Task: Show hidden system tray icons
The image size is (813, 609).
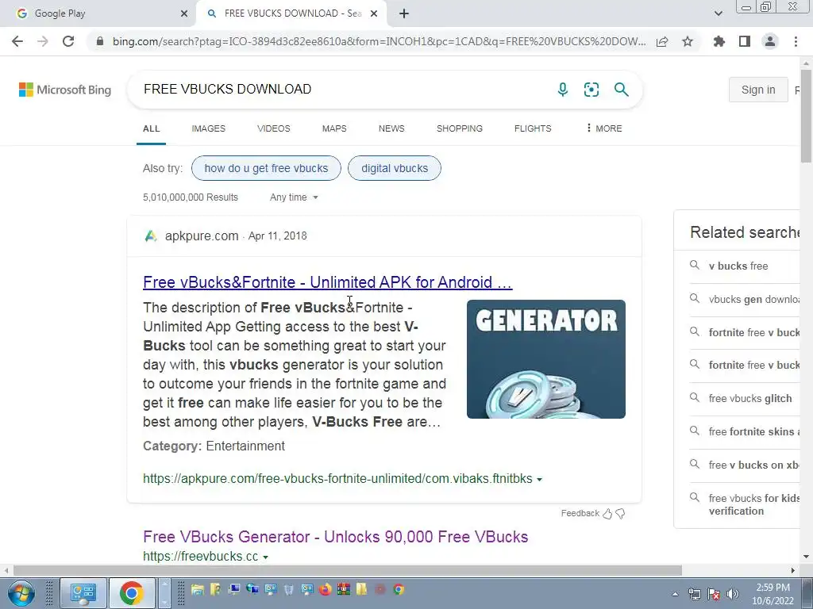Action: pos(675,595)
